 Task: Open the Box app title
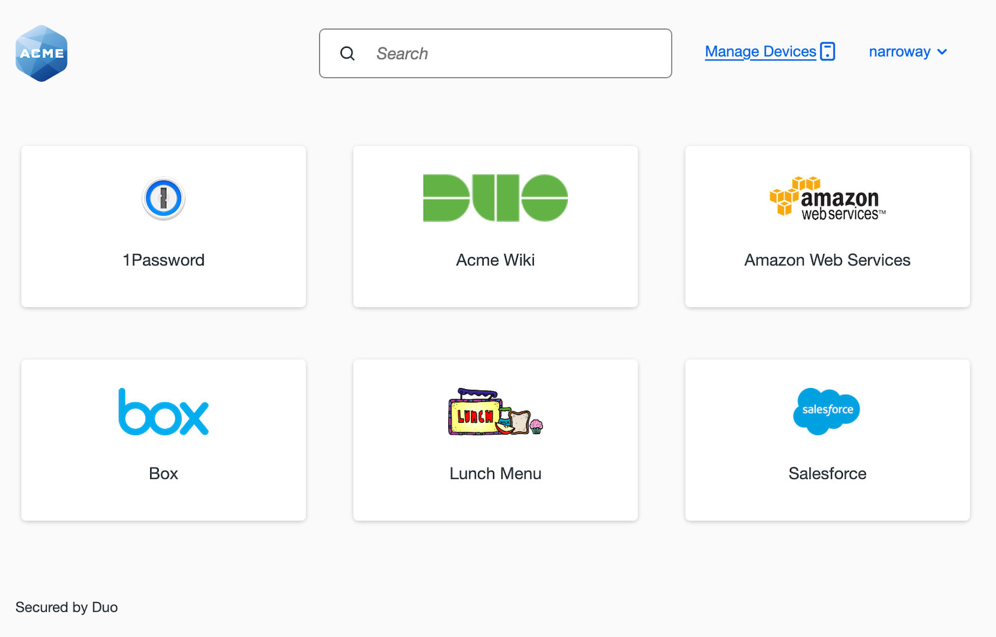click(164, 473)
